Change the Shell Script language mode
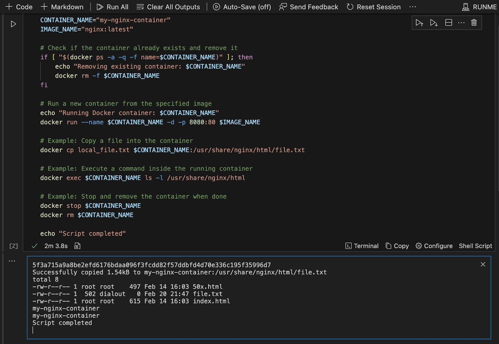This screenshot has width=499, height=344. coord(475,246)
